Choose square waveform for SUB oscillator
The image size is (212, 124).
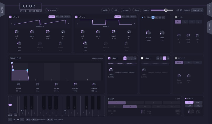[191, 22]
